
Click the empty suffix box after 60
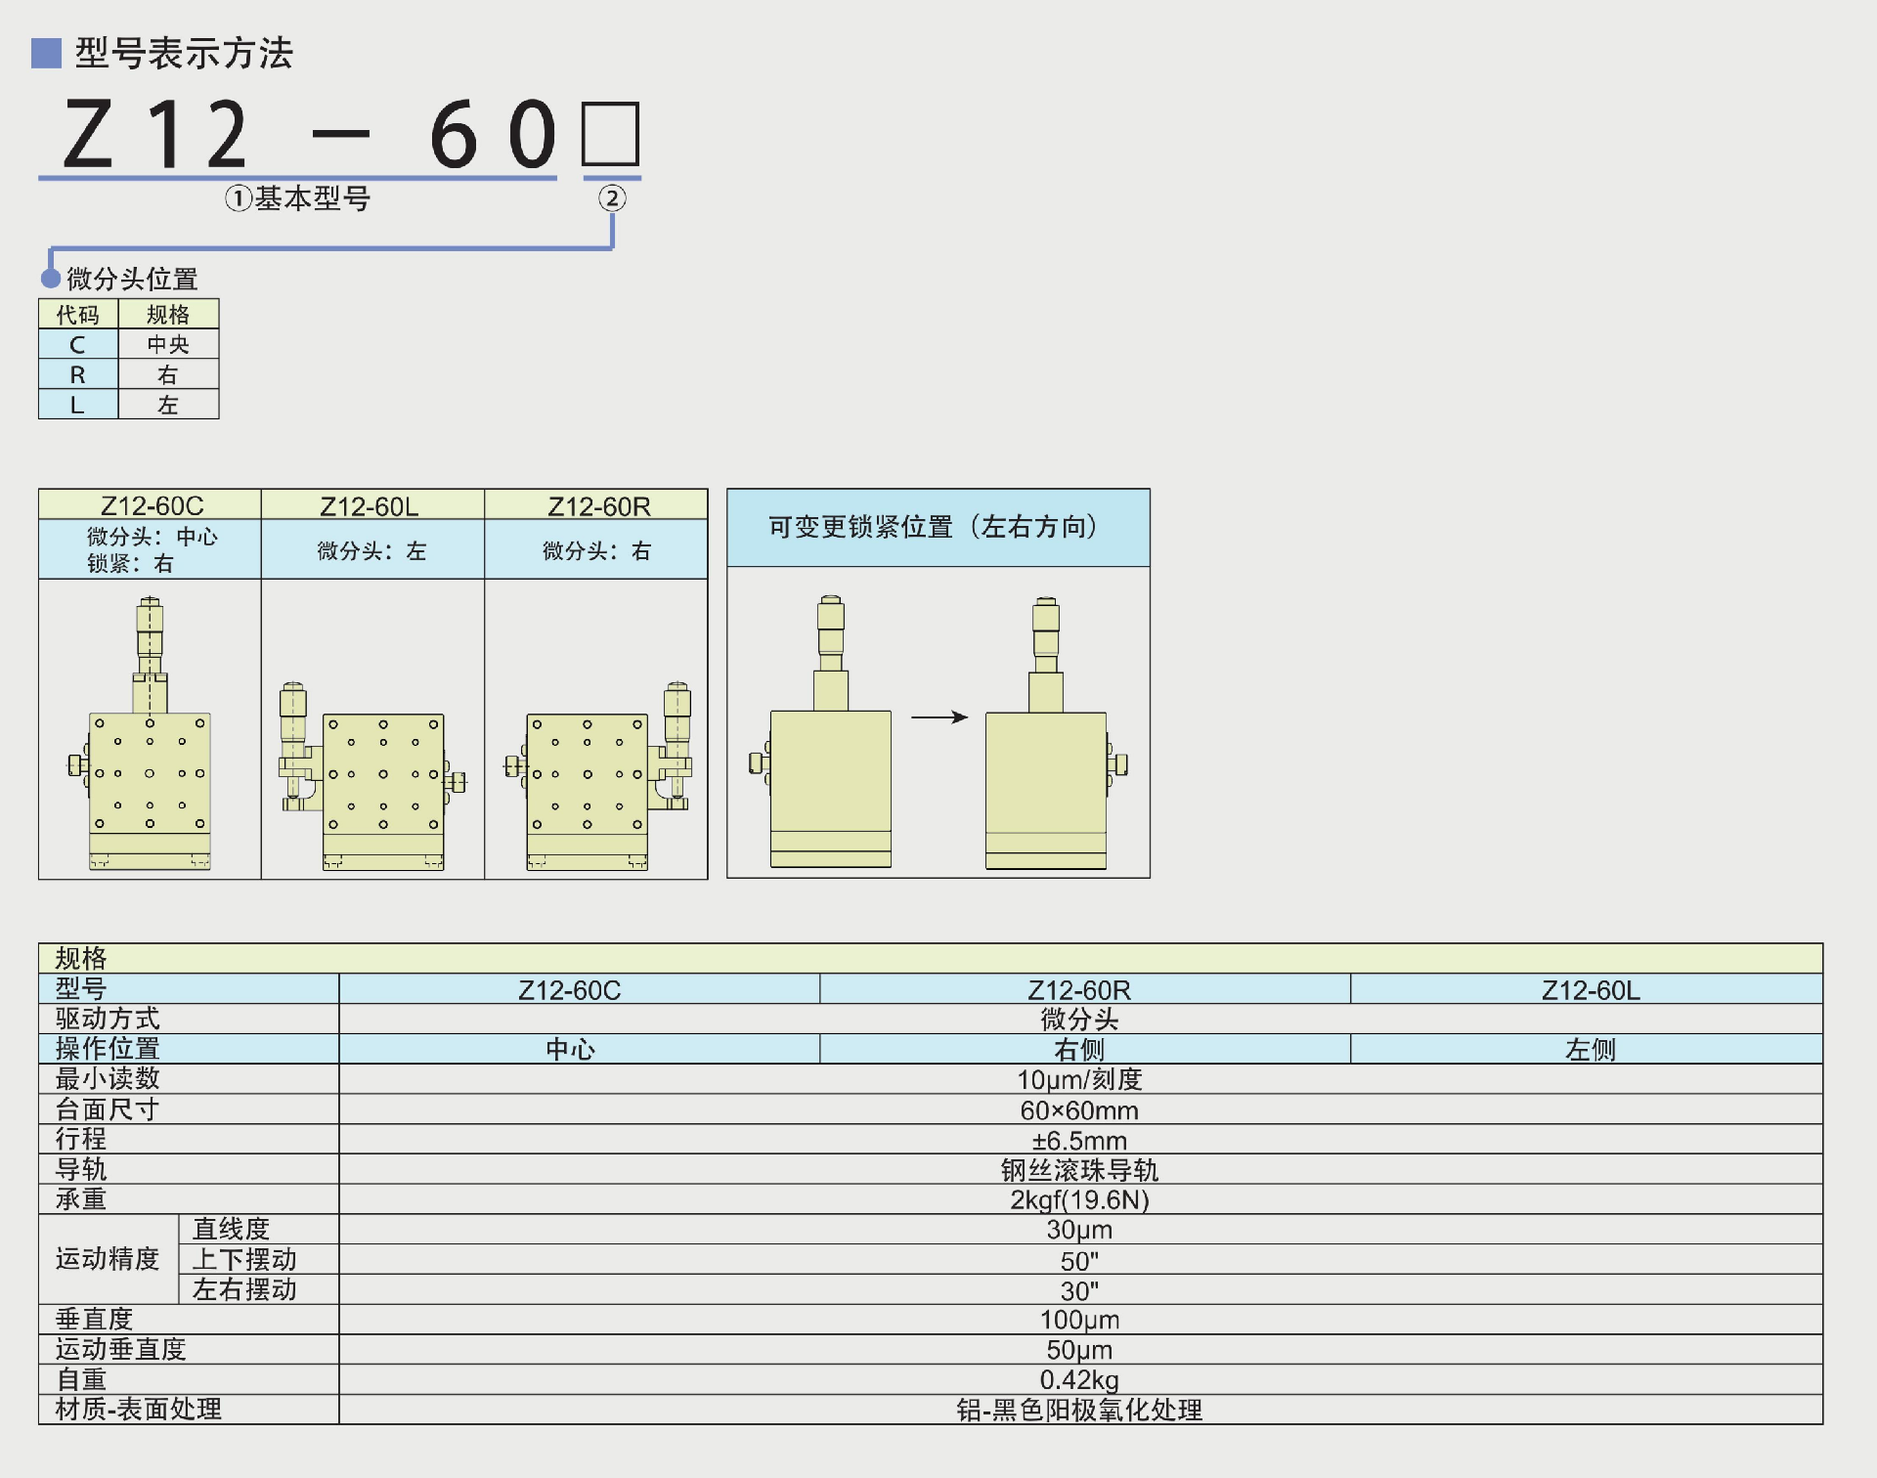coord(611,134)
